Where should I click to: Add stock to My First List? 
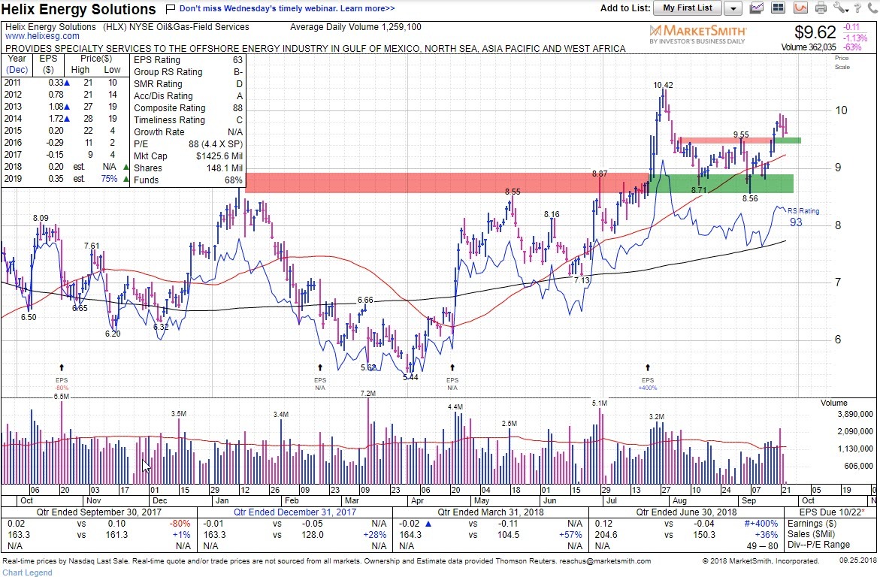687,8
